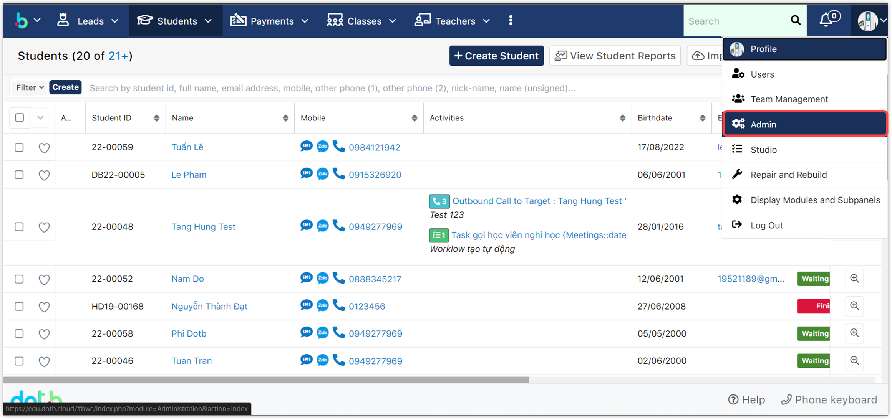Select the Tuan Tran row checkbox
Screen dimensions: 892x419
tap(19, 361)
